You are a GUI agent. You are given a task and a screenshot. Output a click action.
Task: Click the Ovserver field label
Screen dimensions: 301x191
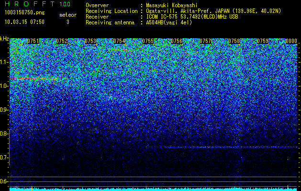97,5
